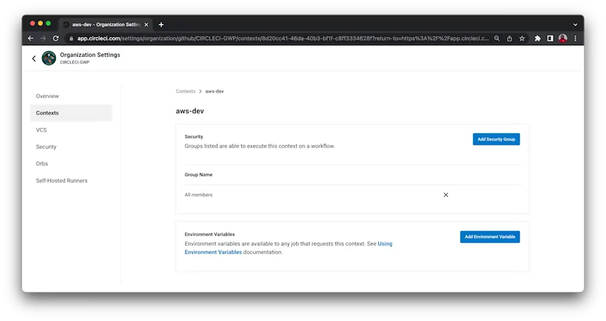Screen dimensions: 606x321
Task: Click the Group Name column header
Action: pos(198,175)
